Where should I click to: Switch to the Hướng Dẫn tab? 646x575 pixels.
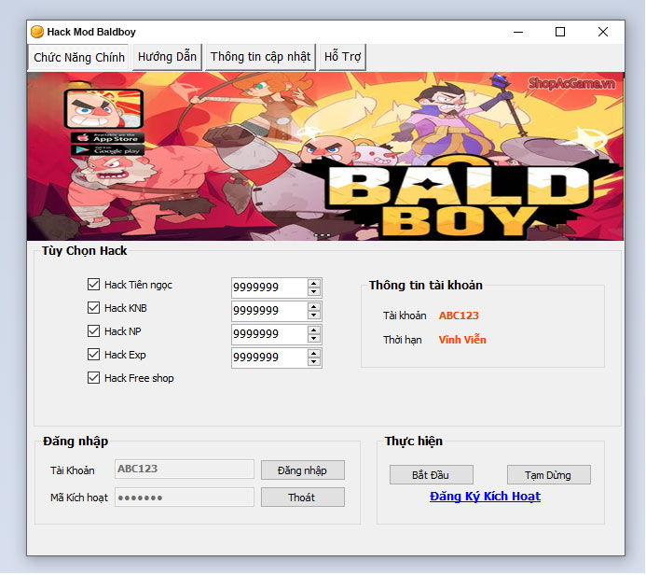(167, 57)
